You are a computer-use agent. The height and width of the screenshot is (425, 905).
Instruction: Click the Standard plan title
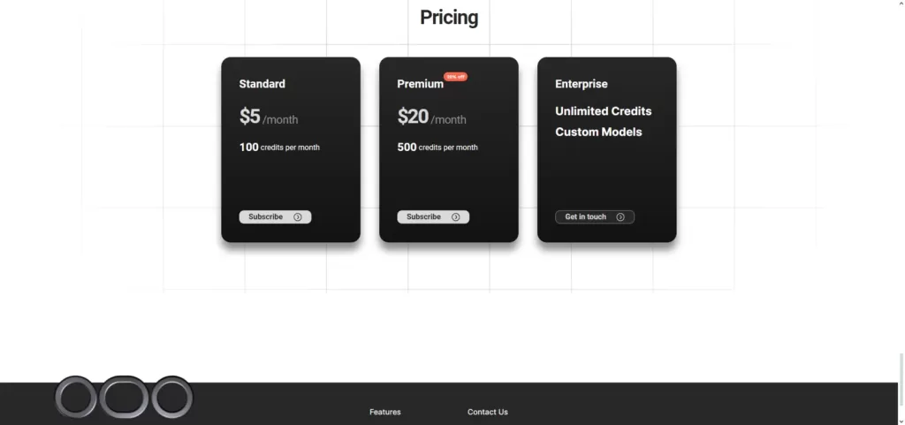(x=262, y=84)
